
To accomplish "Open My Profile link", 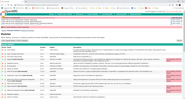I will point(175,12).
